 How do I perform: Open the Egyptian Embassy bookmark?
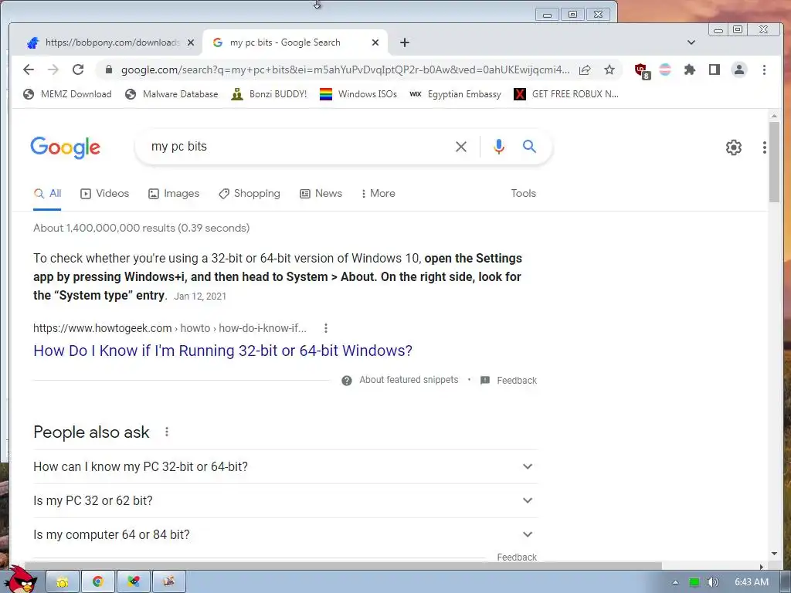pyautogui.click(x=455, y=93)
